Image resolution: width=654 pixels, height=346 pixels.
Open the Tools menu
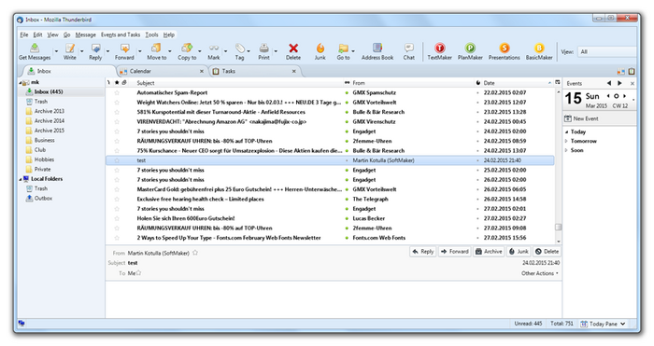coord(151,35)
